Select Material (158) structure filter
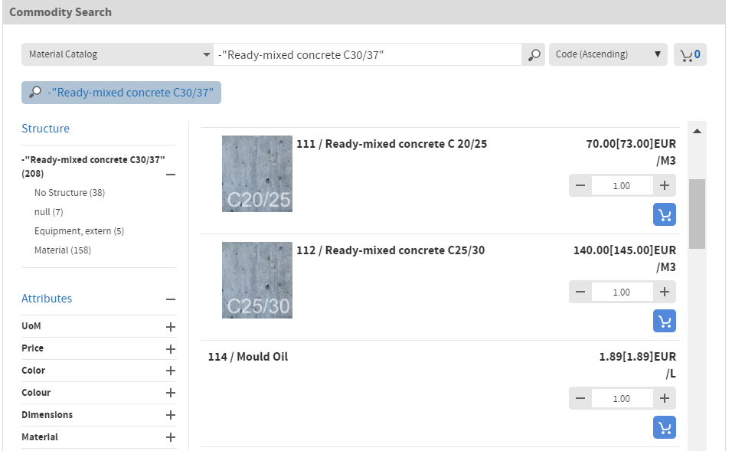This screenshot has height=451, width=732. 63,250
